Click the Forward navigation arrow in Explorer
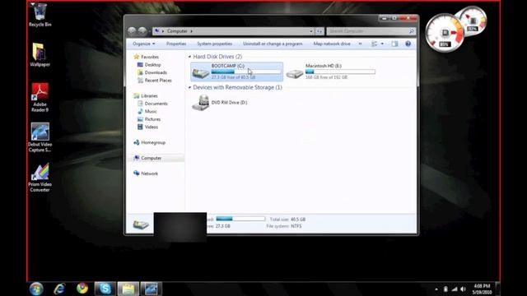Image resolution: width=527 pixels, height=296 pixels. 142,31
